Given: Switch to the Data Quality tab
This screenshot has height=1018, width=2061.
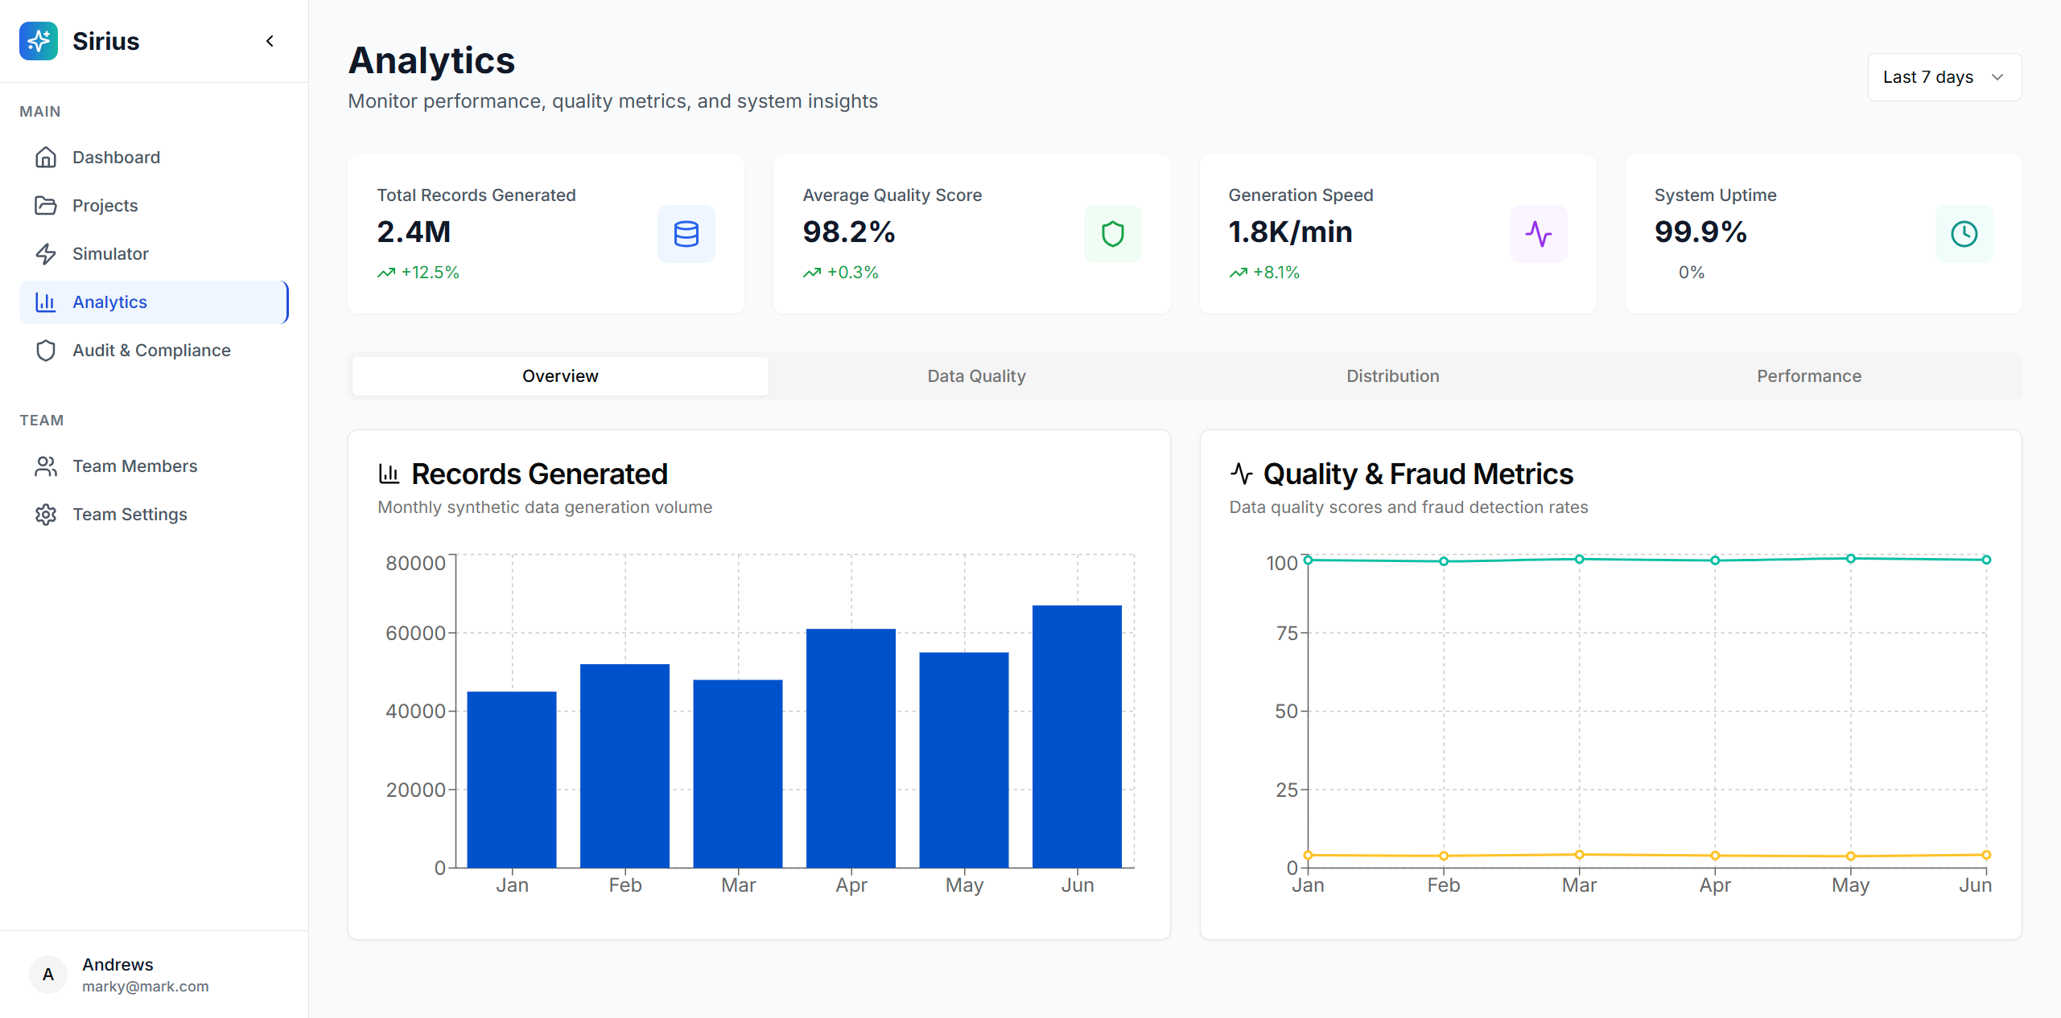Looking at the screenshot, I should (976, 376).
